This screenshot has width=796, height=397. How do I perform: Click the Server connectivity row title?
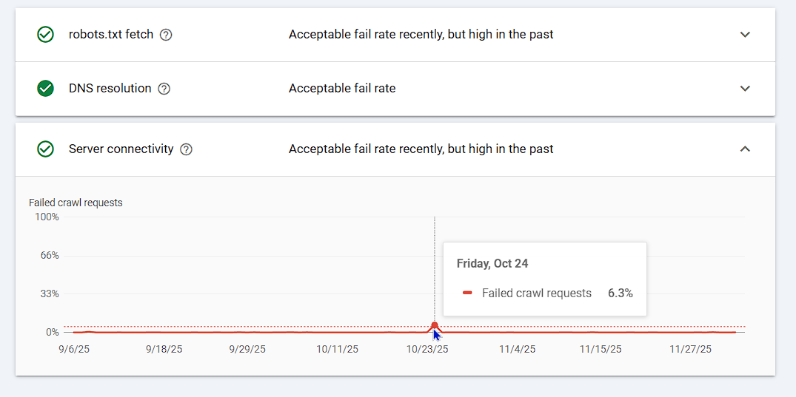coord(121,149)
